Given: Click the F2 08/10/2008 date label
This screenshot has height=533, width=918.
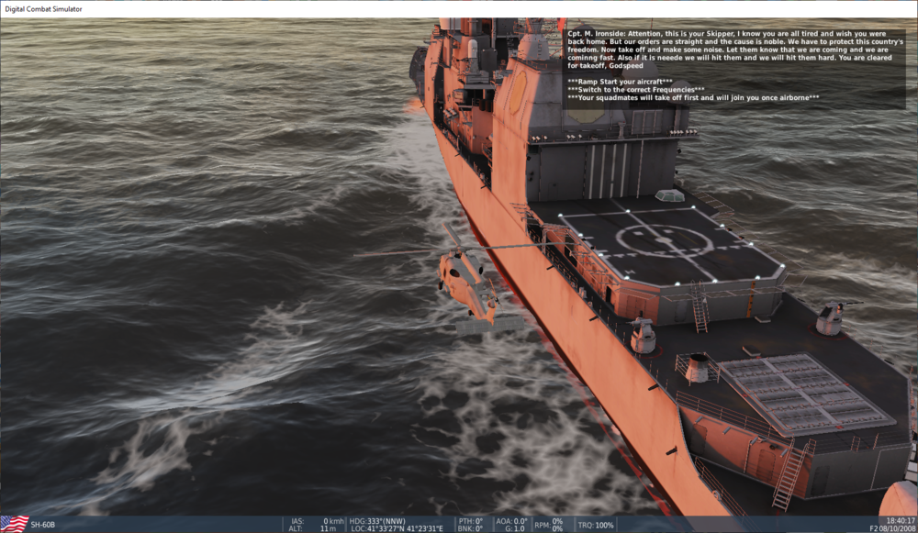Looking at the screenshot, I should [892, 528].
